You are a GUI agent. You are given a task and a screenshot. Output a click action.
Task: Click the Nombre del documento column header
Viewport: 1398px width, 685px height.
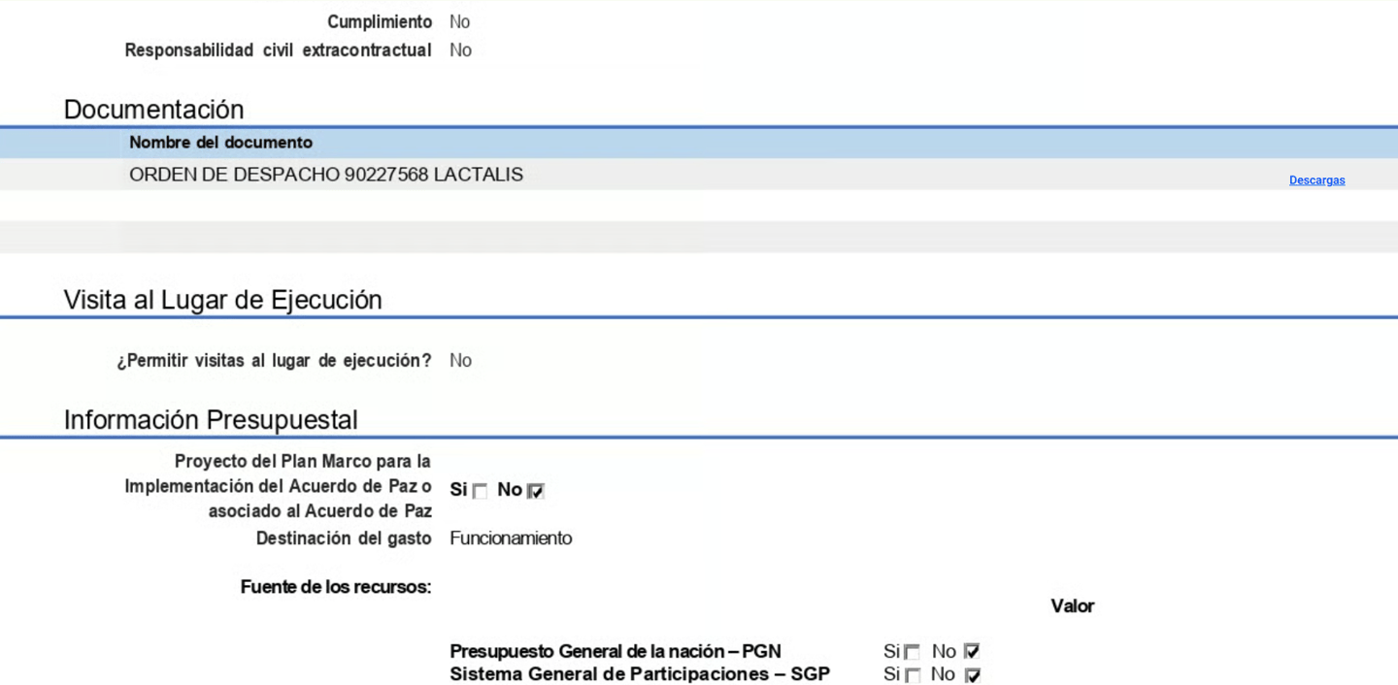click(220, 143)
